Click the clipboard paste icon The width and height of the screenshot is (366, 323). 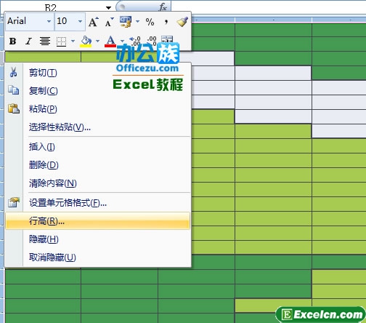[x=14, y=108]
